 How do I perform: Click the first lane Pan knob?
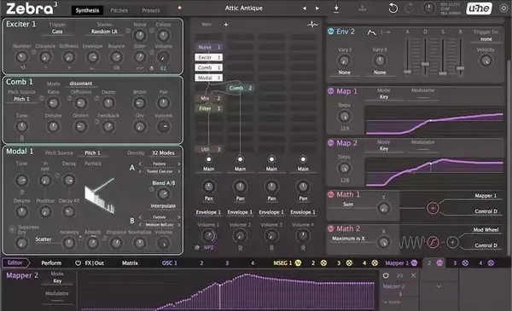coord(209,187)
